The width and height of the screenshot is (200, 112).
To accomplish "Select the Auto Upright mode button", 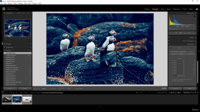I will (182, 52).
